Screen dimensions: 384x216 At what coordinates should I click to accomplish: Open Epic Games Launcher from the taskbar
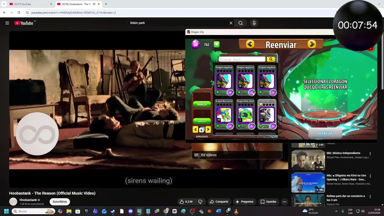point(86,211)
